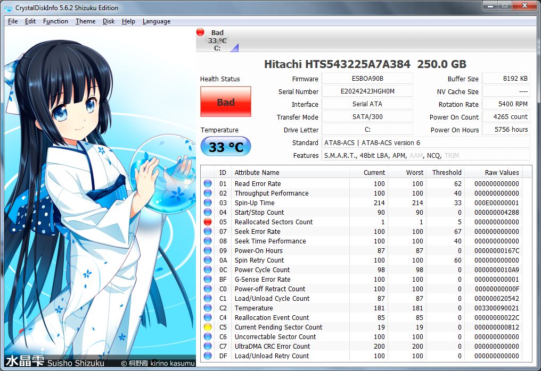Click the Serial Number value field

pyautogui.click(x=367, y=91)
